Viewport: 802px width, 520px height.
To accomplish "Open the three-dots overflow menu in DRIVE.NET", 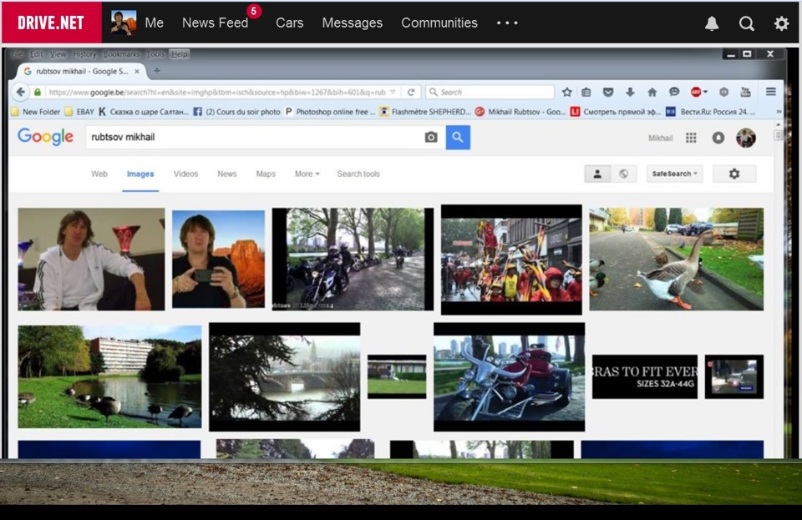I will click(x=507, y=23).
